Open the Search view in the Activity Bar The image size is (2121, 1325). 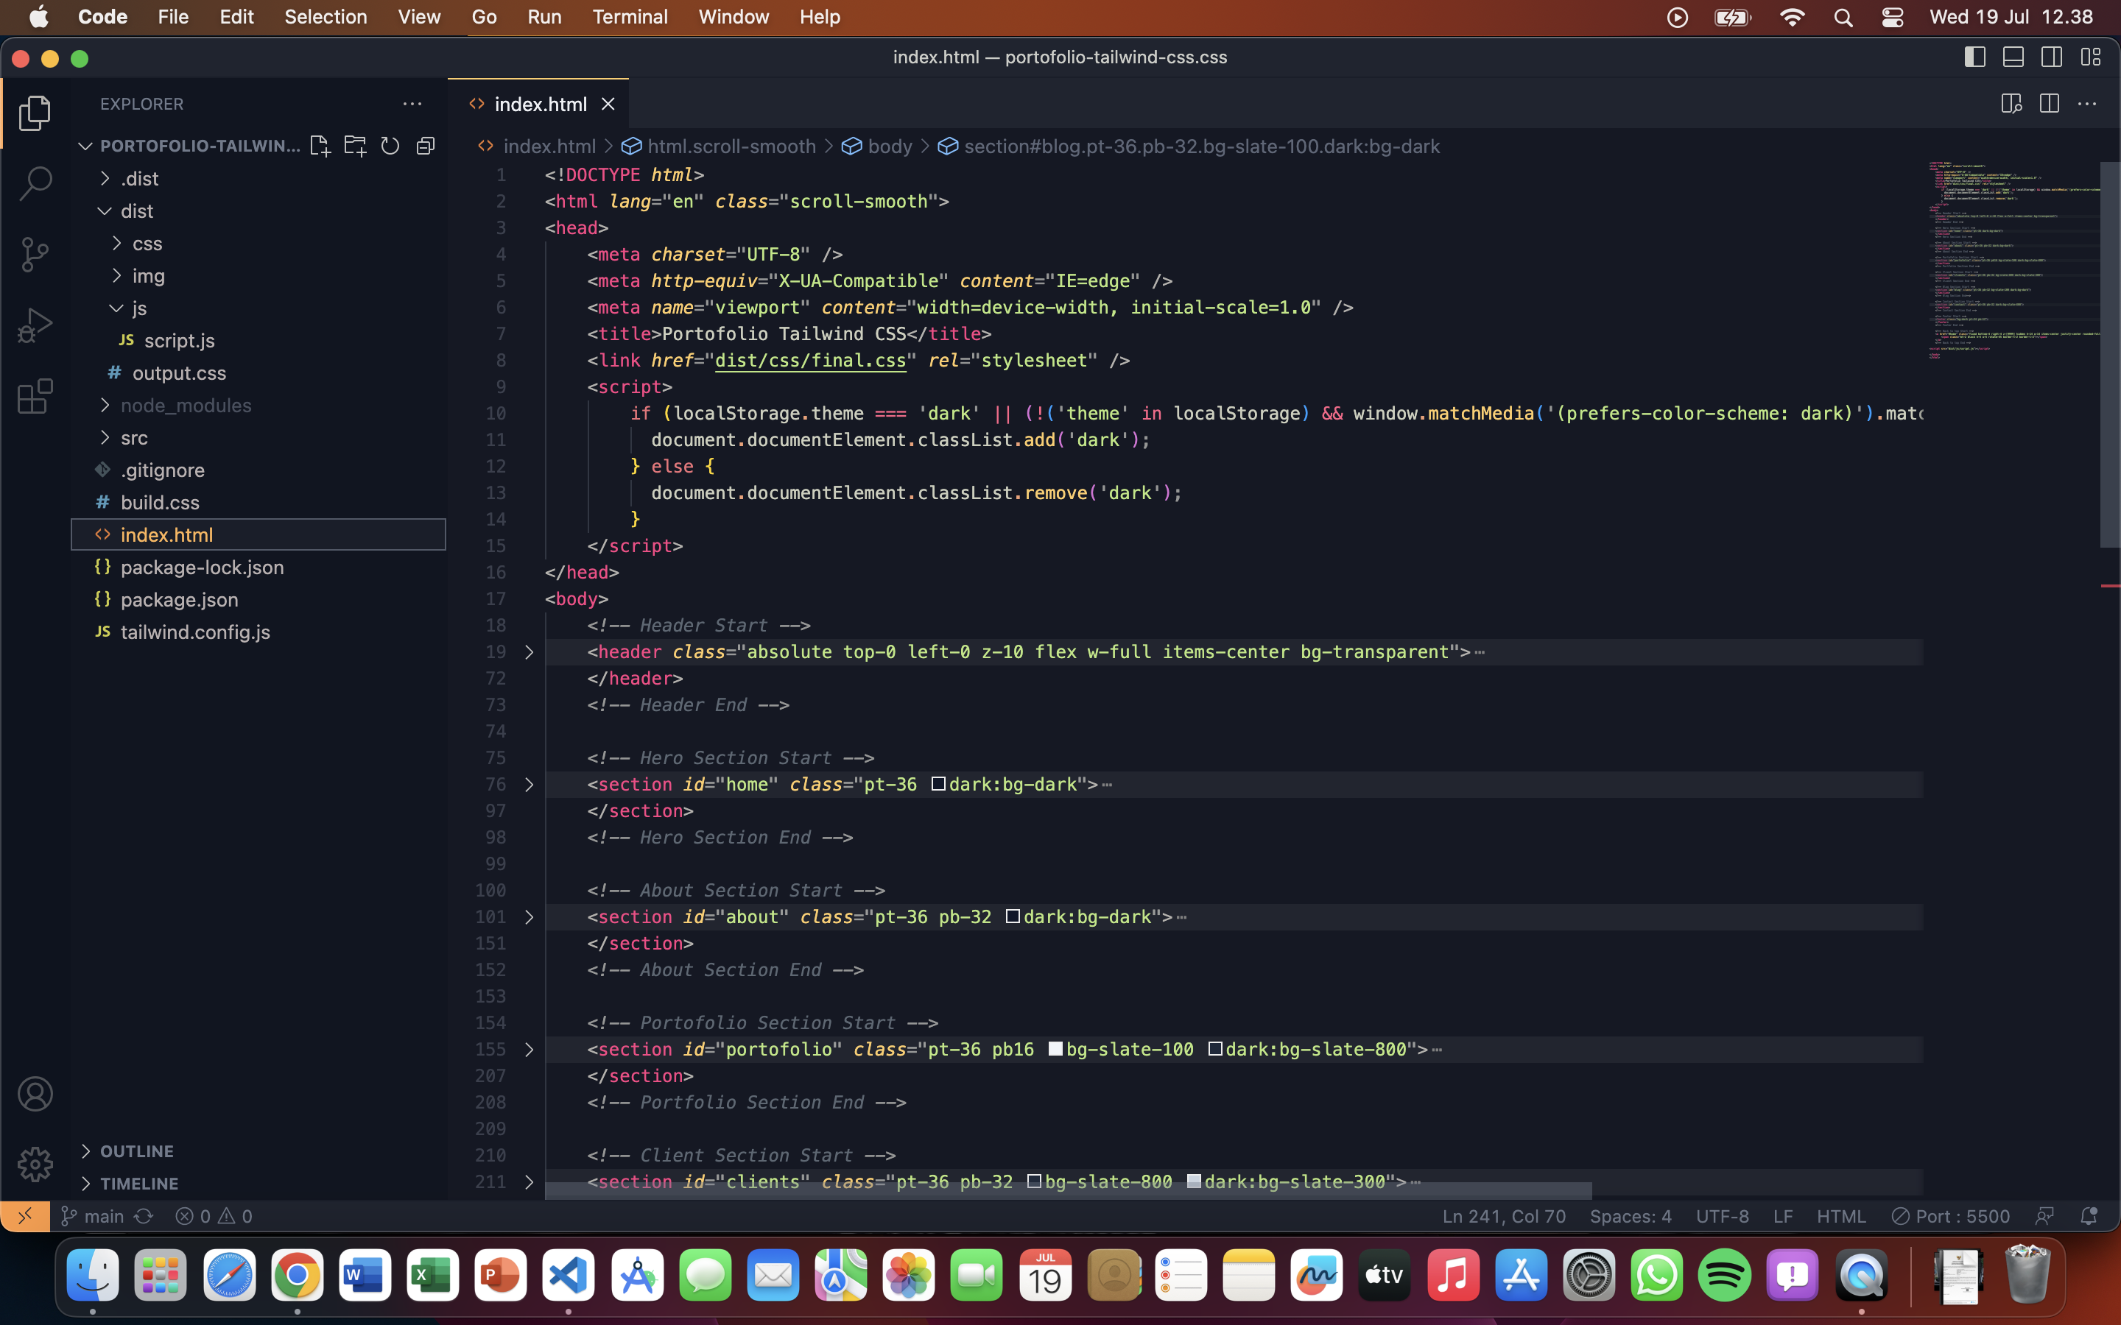(35, 183)
